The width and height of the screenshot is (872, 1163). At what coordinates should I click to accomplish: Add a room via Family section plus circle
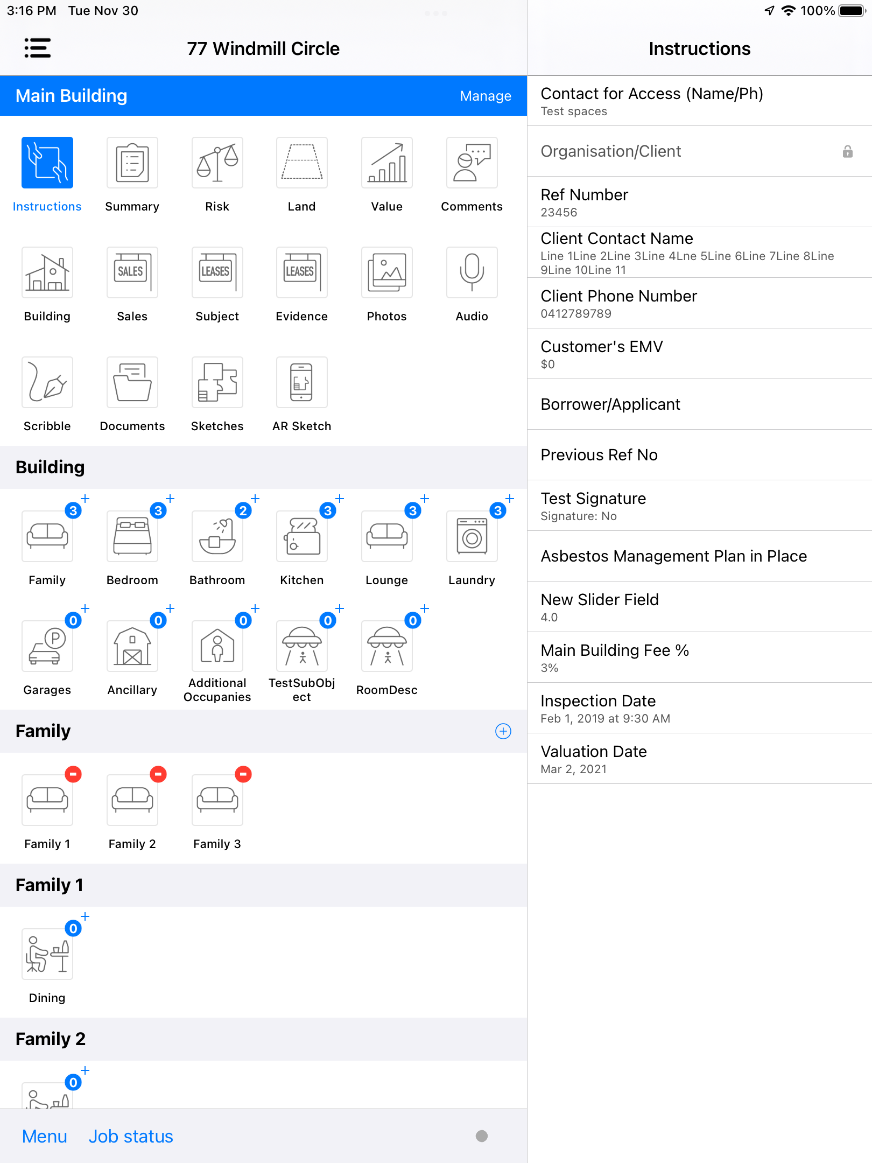(x=503, y=731)
